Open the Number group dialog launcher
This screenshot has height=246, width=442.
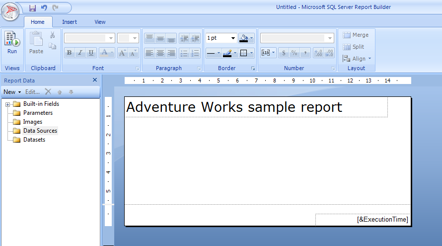(333, 69)
